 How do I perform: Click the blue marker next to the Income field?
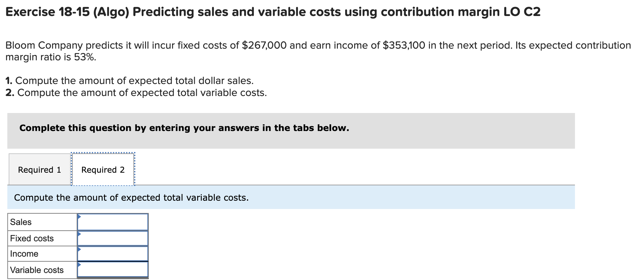79,249
